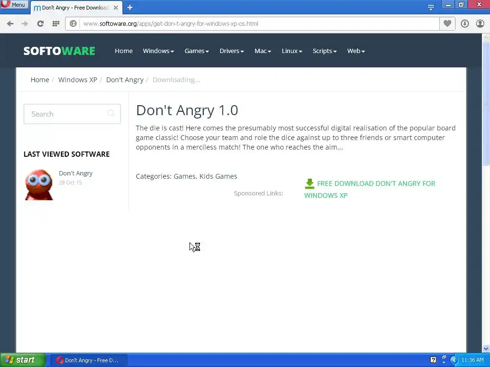The width and height of the screenshot is (490, 367).
Task: Click Don't Angry breadcrumb link
Action: [x=125, y=80]
